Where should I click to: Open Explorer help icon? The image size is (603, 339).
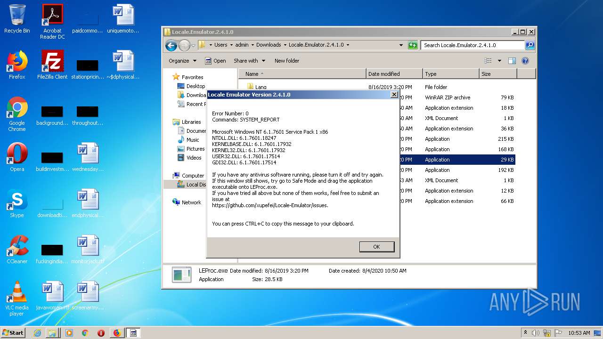coord(525,61)
